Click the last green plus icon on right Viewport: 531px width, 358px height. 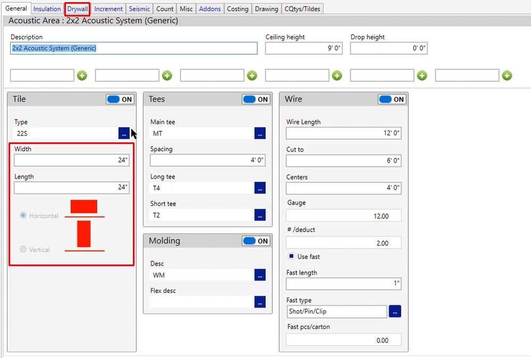tap(507, 75)
